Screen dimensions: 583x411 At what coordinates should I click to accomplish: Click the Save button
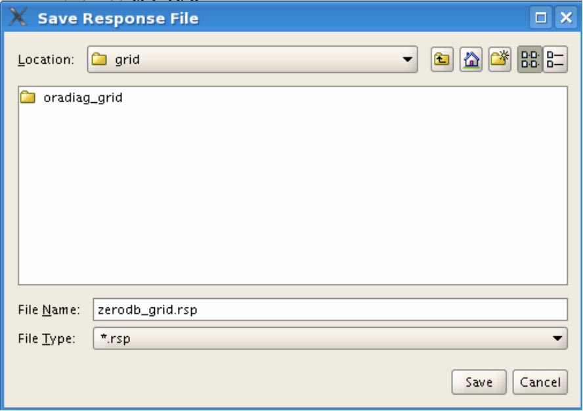tap(479, 382)
